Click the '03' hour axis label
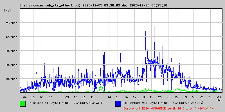Screen dimensions: 225x112 tap(219, 97)
